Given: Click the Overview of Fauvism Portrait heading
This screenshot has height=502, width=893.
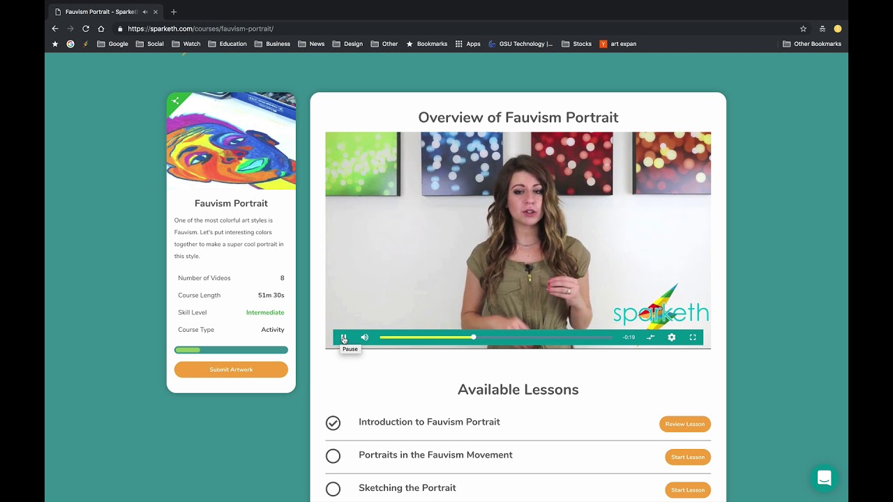Looking at the screenshot, I should 518,117.
